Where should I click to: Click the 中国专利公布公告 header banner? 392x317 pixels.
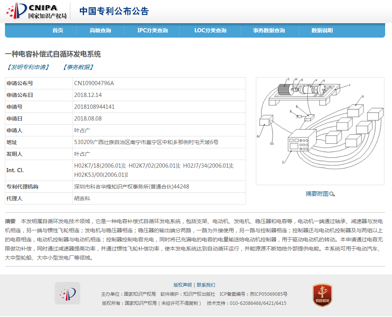pos(113,11)
